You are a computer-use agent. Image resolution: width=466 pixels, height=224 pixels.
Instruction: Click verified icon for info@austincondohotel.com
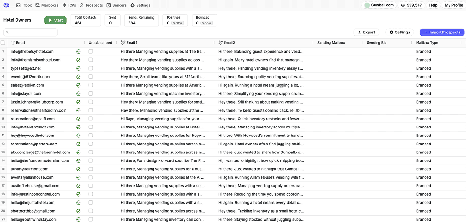pyautogui.click(x=79, y=194)
